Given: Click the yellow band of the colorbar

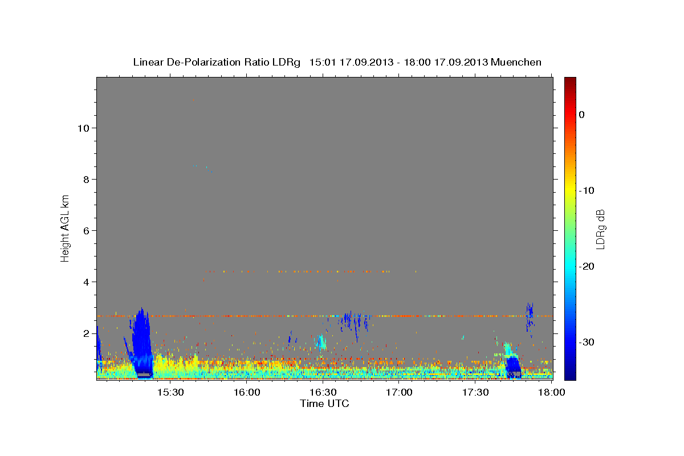Looking at the screenshot, I should point(570,190).
